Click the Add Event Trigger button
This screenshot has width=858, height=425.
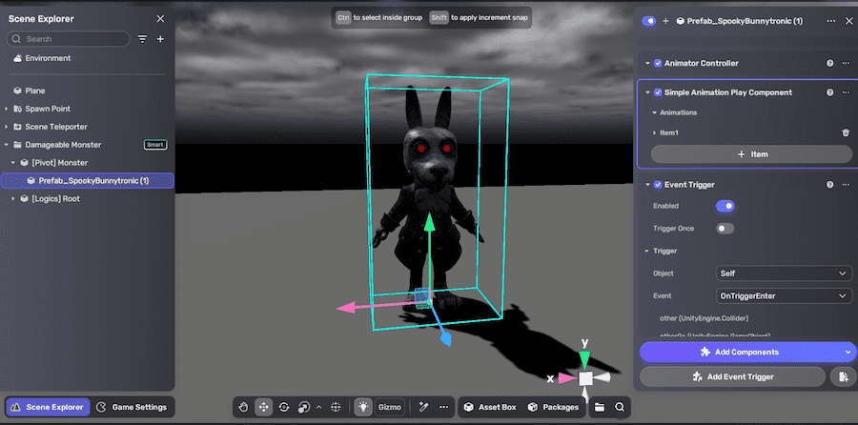[730, 377]
